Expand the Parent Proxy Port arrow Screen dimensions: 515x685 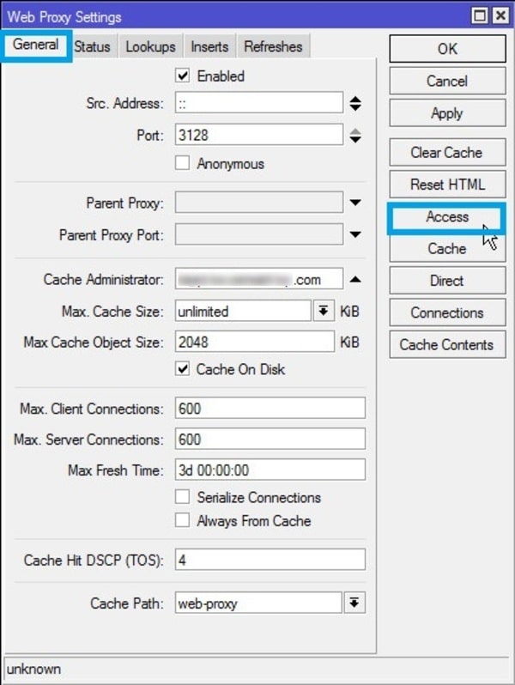(x=355, y=234)
